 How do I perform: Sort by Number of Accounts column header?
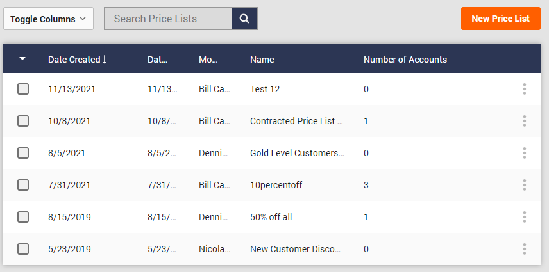pos(405,60)
